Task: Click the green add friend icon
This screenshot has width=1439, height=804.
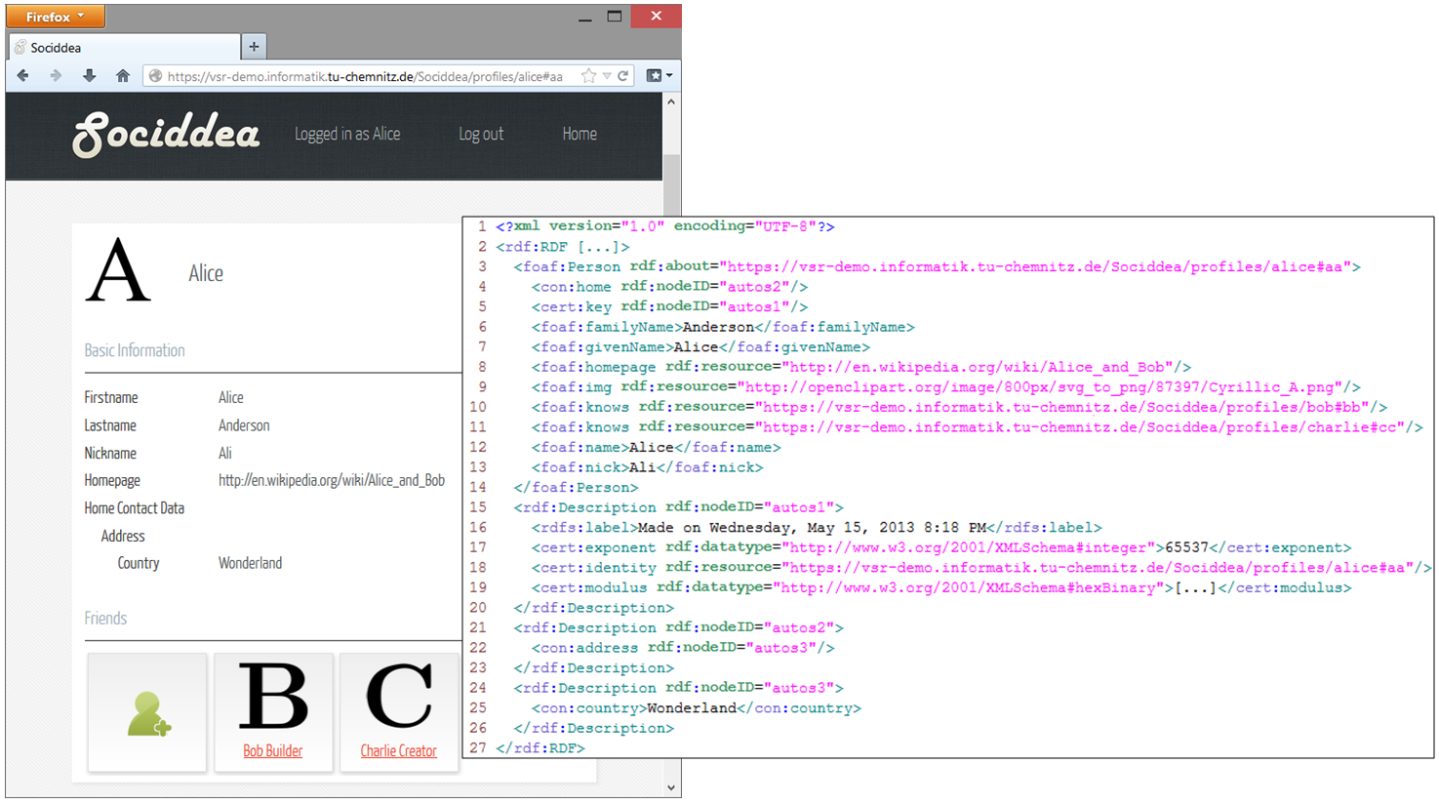Action: click(147, 713)
